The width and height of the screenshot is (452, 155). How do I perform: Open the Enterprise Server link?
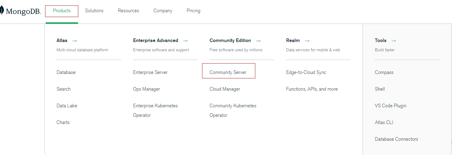tap(150, 72)
